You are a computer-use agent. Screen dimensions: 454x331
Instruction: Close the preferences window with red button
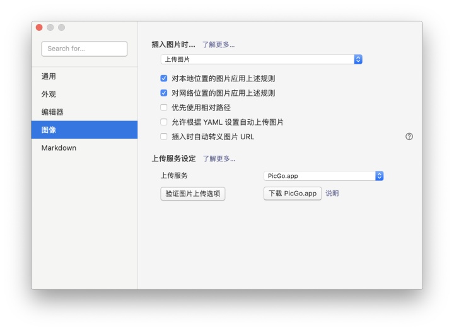click(x=39, y=28)
